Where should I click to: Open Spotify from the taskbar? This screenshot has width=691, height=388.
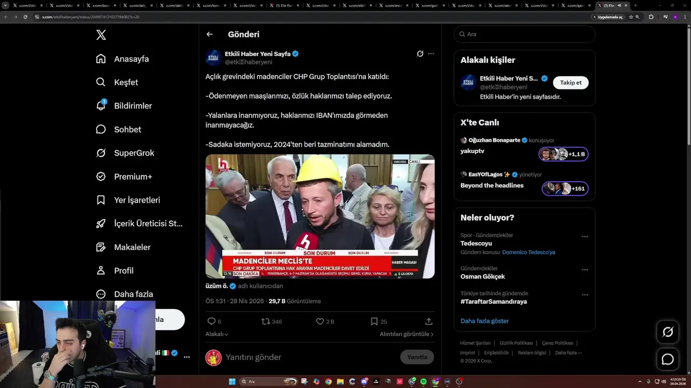[x=423, y=382]
